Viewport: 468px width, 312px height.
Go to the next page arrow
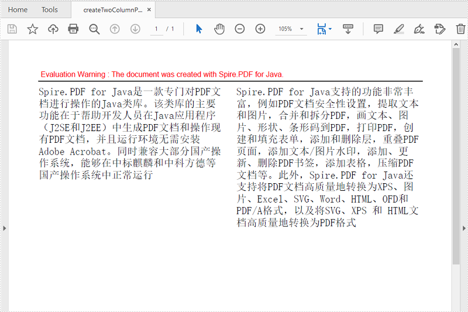(135, 29)
